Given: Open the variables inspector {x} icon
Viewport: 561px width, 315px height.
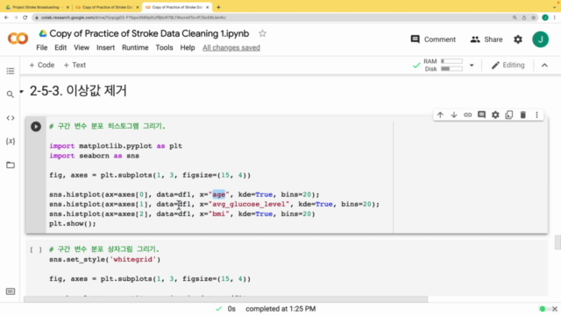Looking at the screenshot, I should [11, 142].
